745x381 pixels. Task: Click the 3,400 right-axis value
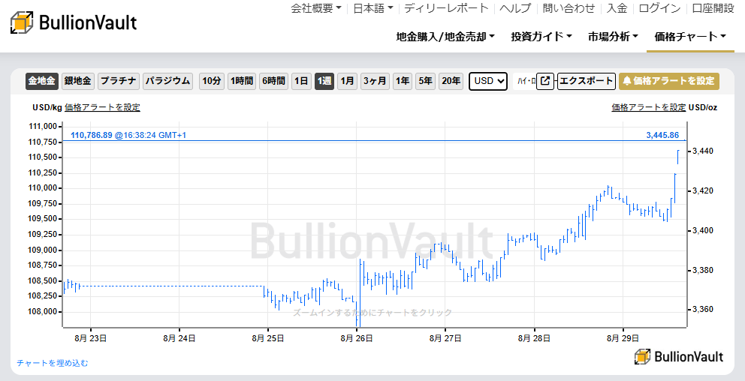coord(702,230)
